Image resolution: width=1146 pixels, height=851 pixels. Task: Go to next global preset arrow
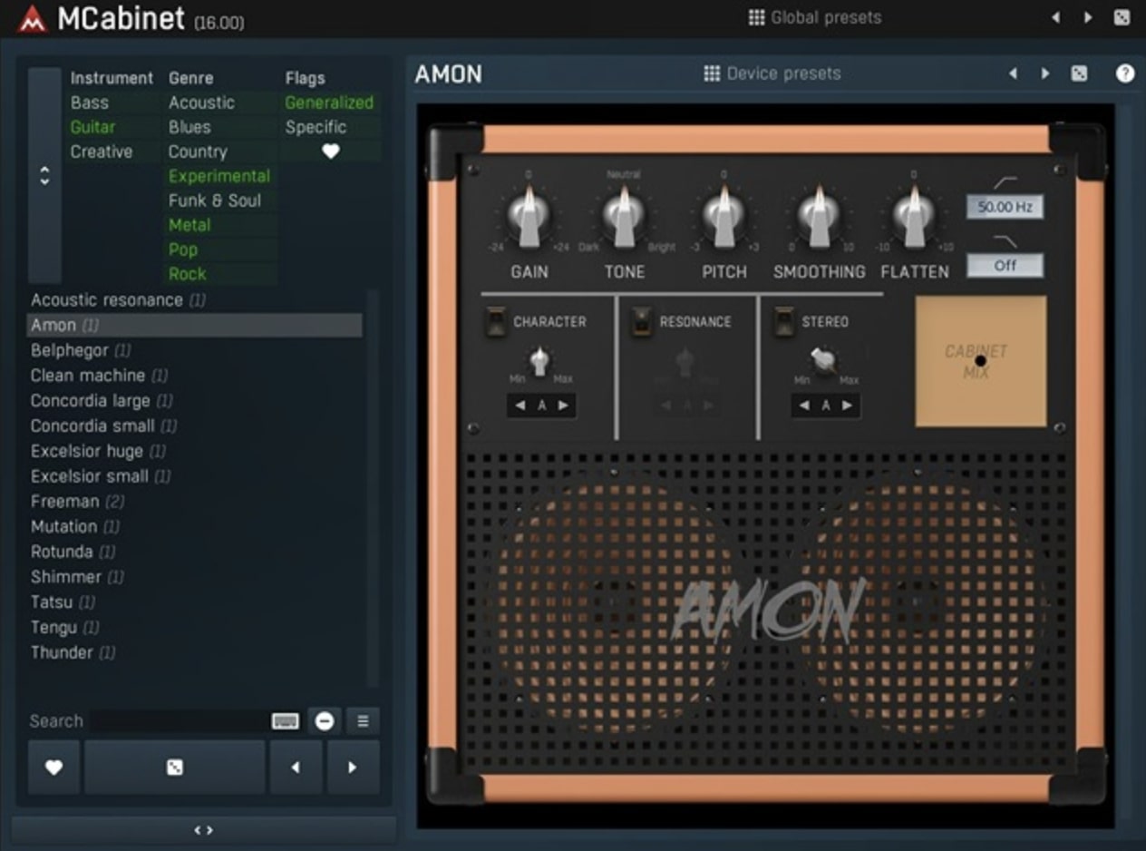pos(1088,18)
